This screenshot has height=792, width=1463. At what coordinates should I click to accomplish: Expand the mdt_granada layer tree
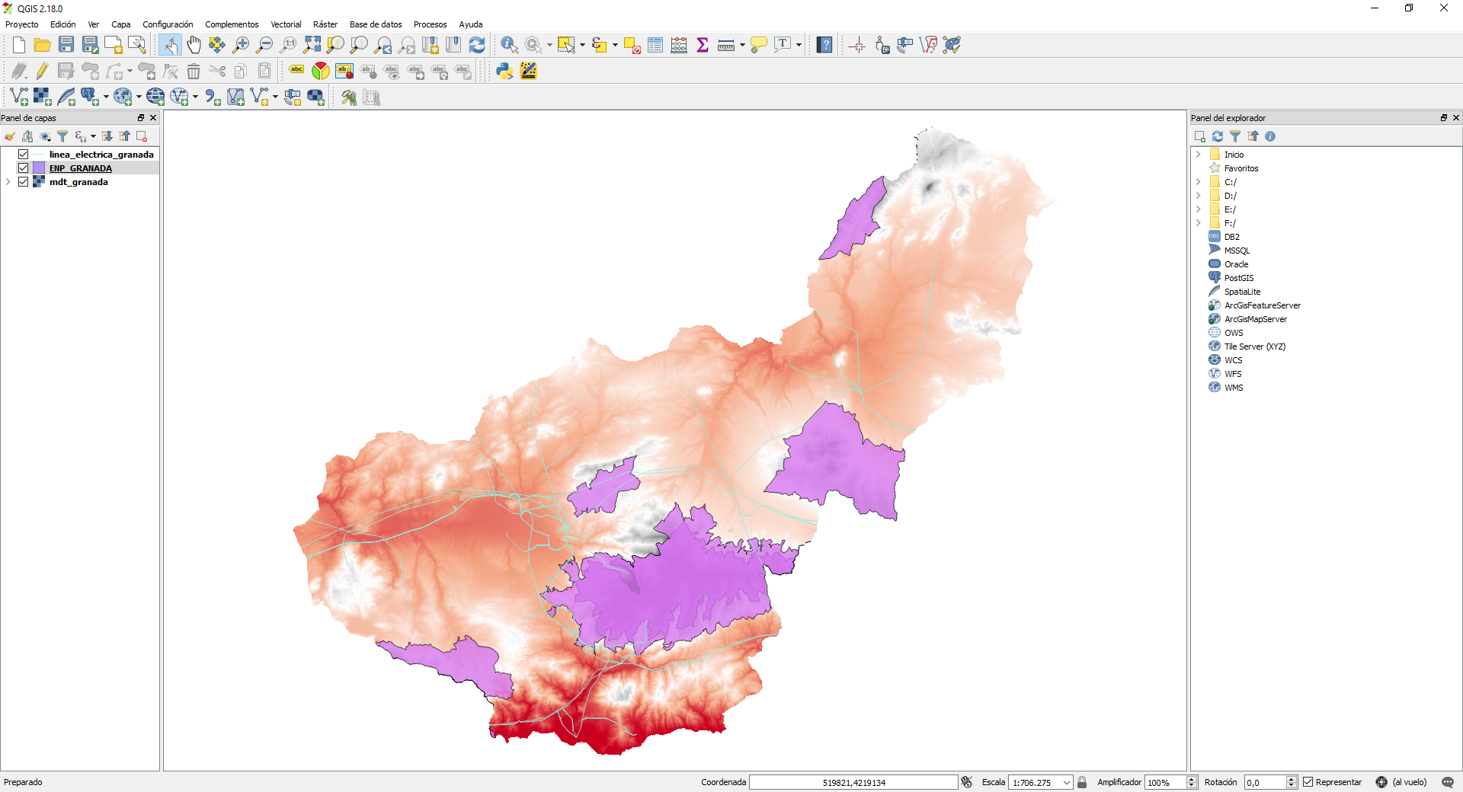(8, 182)
